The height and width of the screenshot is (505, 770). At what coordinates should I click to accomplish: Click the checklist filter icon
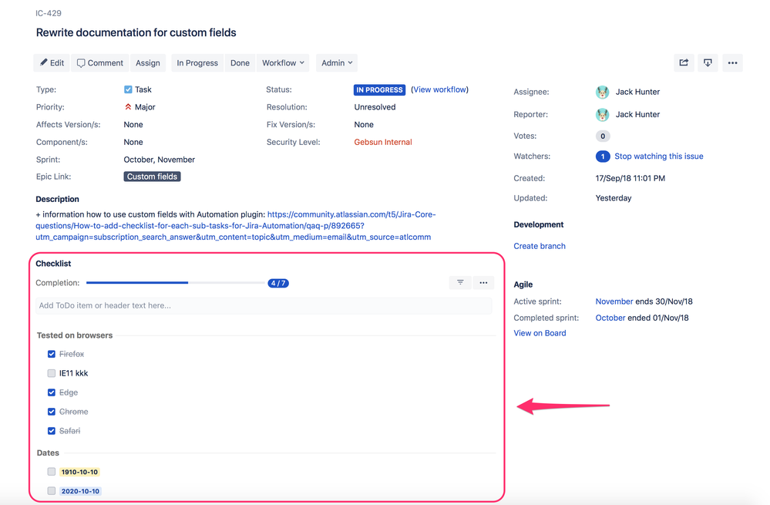pos(460,282)
